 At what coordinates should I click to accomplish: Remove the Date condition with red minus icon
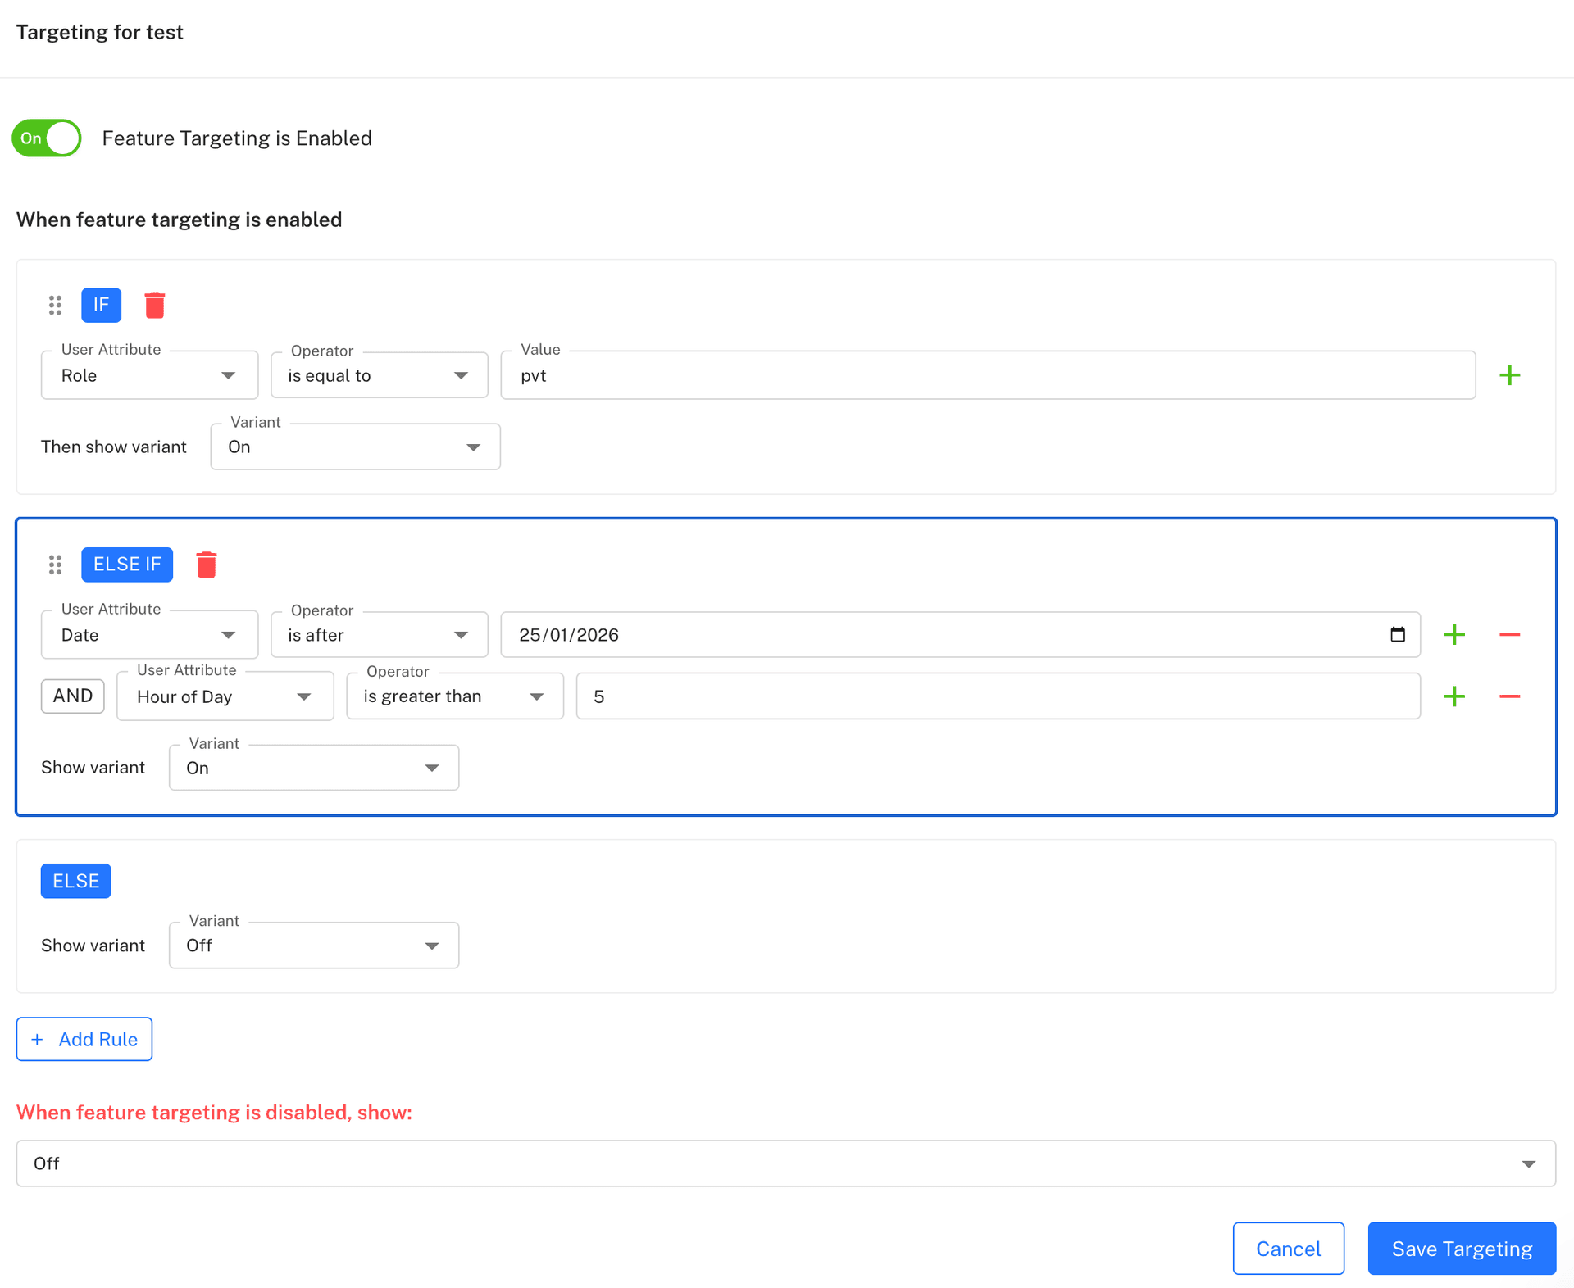point(1511,633)
